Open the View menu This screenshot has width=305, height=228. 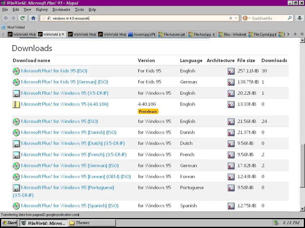tap(27, 9)
